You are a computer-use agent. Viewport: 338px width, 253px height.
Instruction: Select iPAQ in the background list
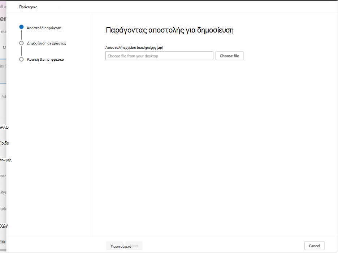click(x=4, y=127)
